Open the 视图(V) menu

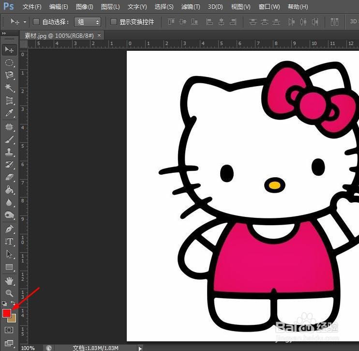(240, 7)
